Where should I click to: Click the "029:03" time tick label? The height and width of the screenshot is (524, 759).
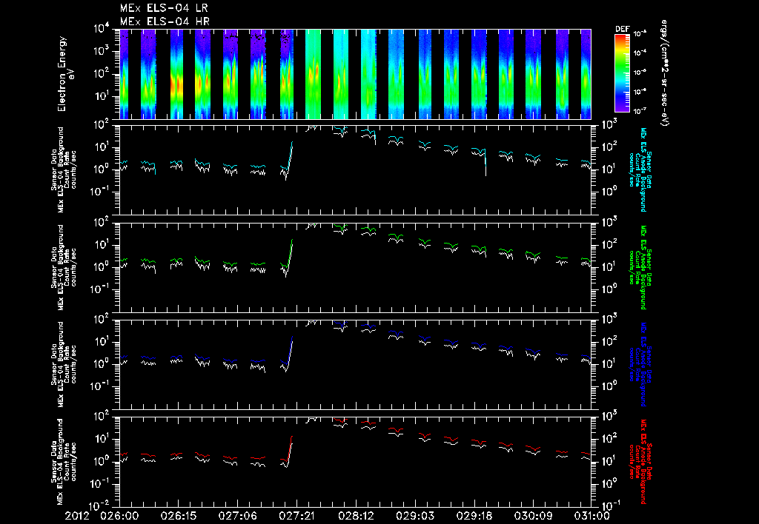pyautogui.click(x=414, y=516)
